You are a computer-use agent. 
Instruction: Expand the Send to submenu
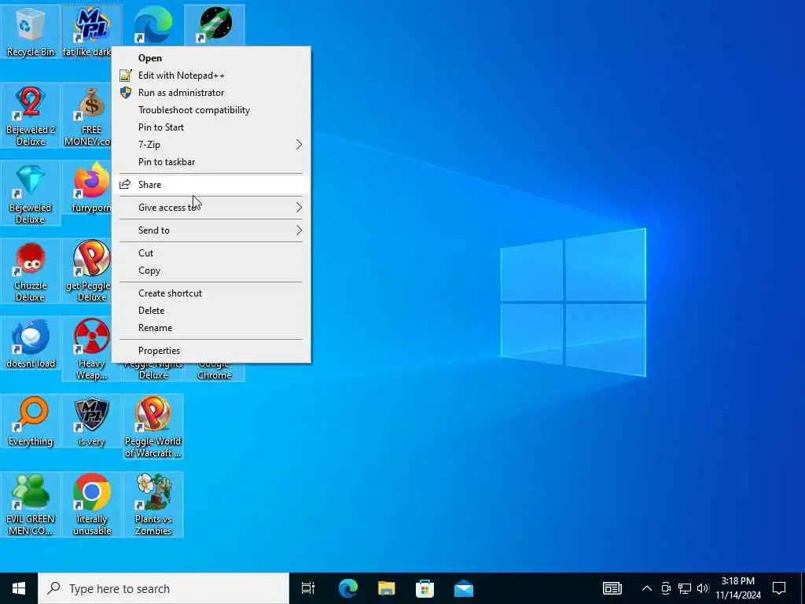211,230
